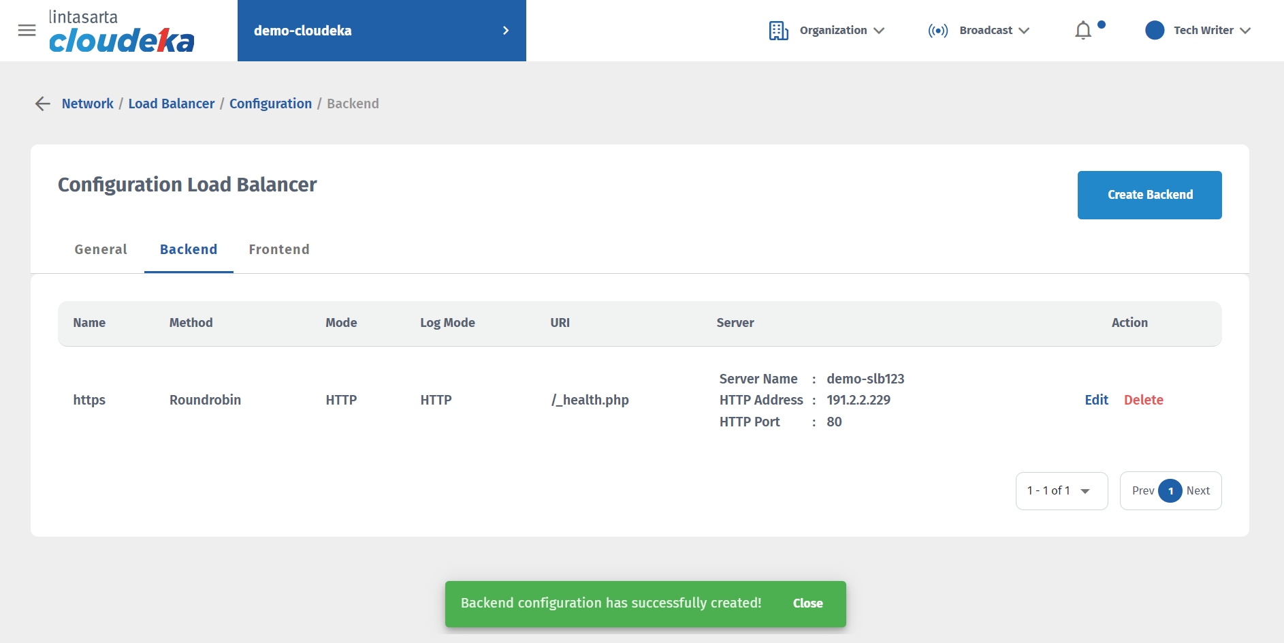Click the Broadcast signal icon
1284x643 pixels.
coord(937,31)
